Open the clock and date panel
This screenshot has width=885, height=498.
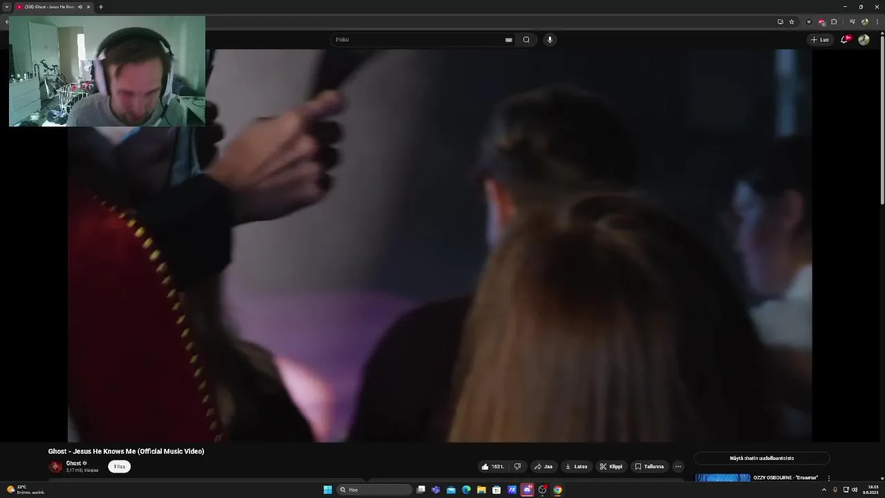(872, 490)
